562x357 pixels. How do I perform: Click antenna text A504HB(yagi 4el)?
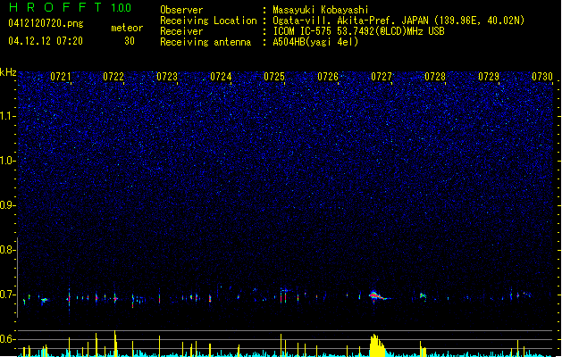(x=315, y=42)
